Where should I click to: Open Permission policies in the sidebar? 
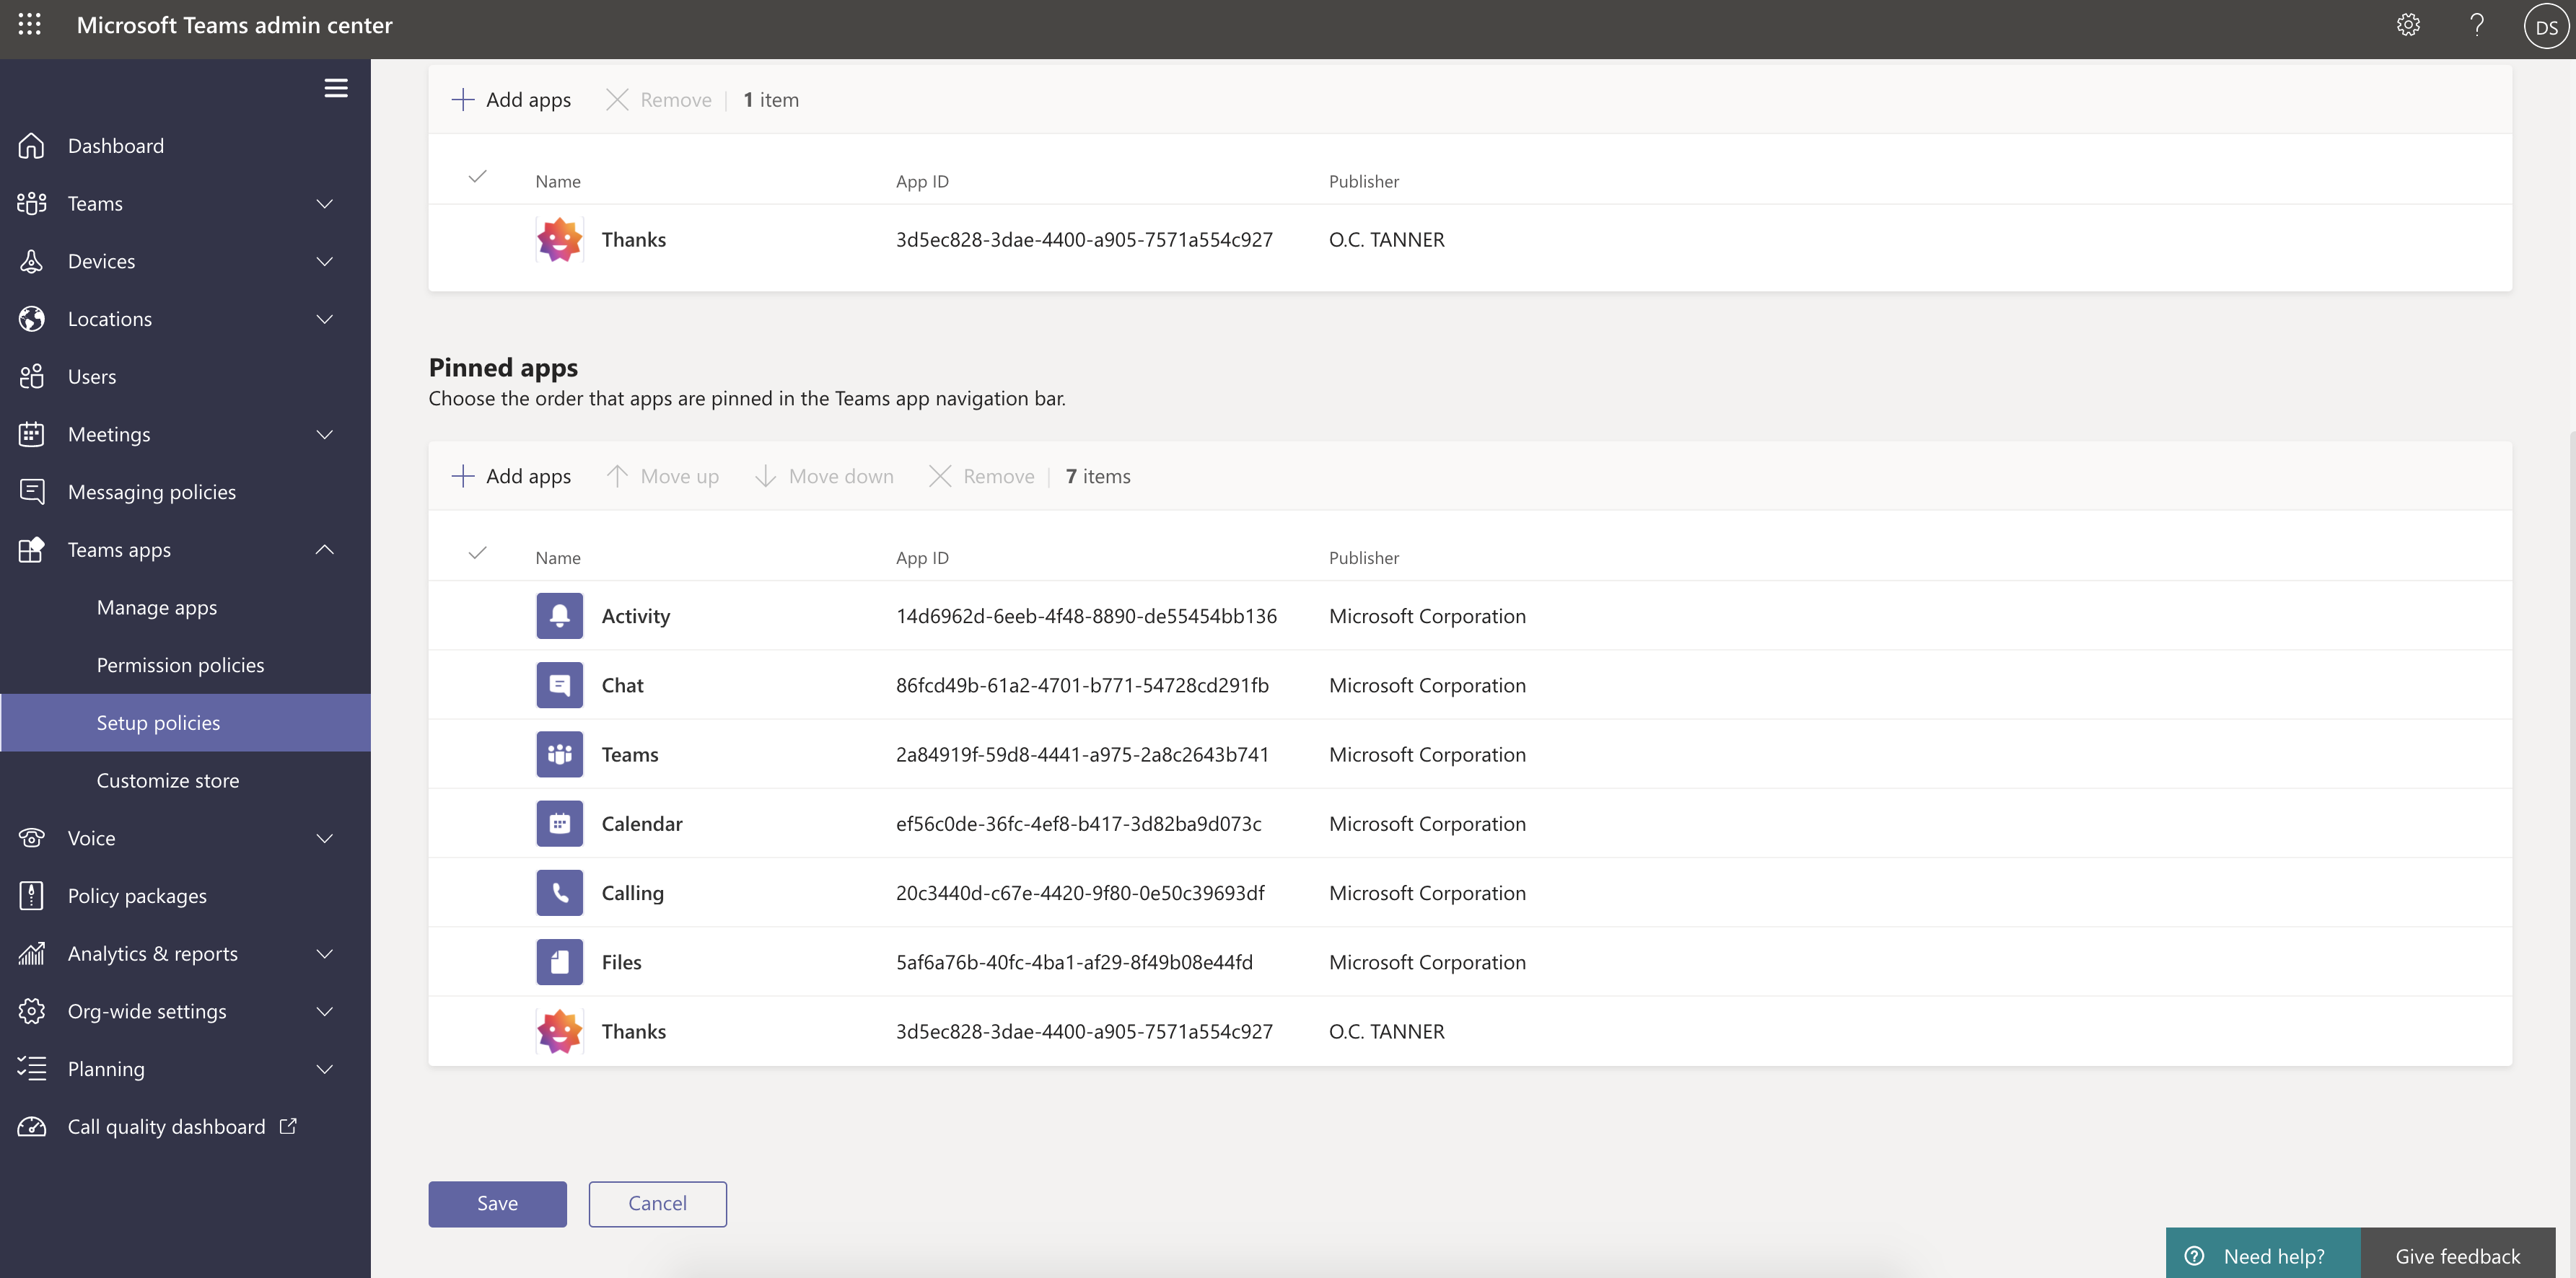click(x=180, y=666)
